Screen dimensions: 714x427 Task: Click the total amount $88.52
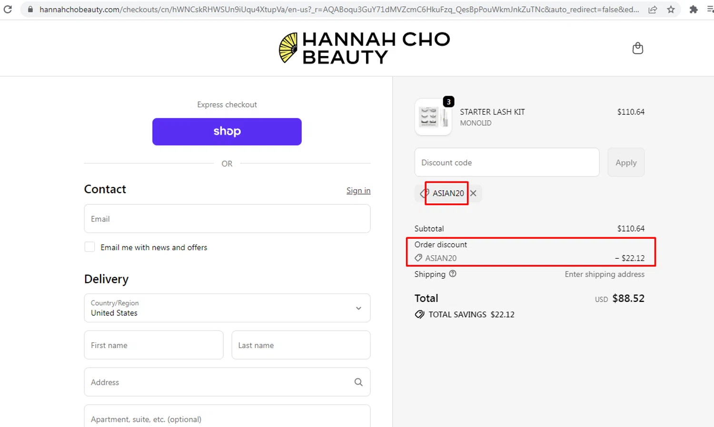pos(628,298)
